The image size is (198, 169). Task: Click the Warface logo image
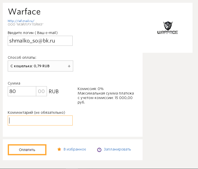pyautogui.click(x=167, y=28)
